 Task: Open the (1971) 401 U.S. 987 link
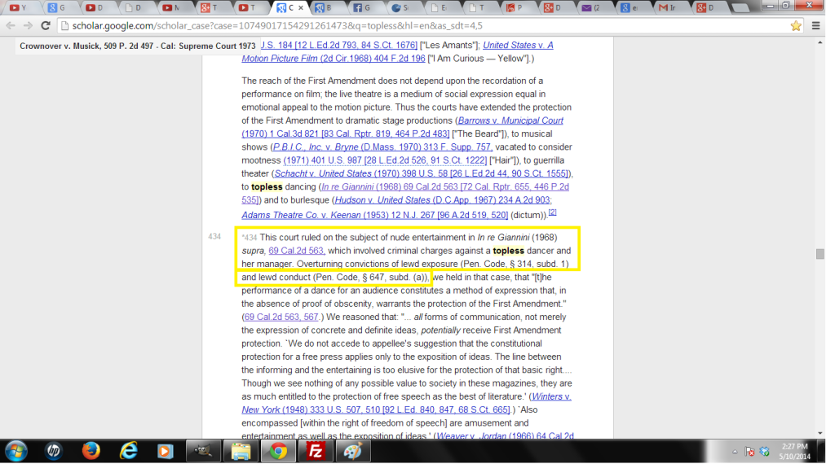(x=385, y=160)
